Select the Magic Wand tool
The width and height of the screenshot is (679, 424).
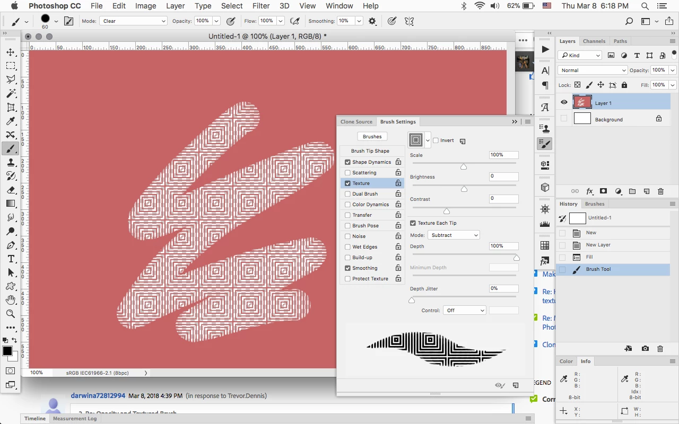11,93
